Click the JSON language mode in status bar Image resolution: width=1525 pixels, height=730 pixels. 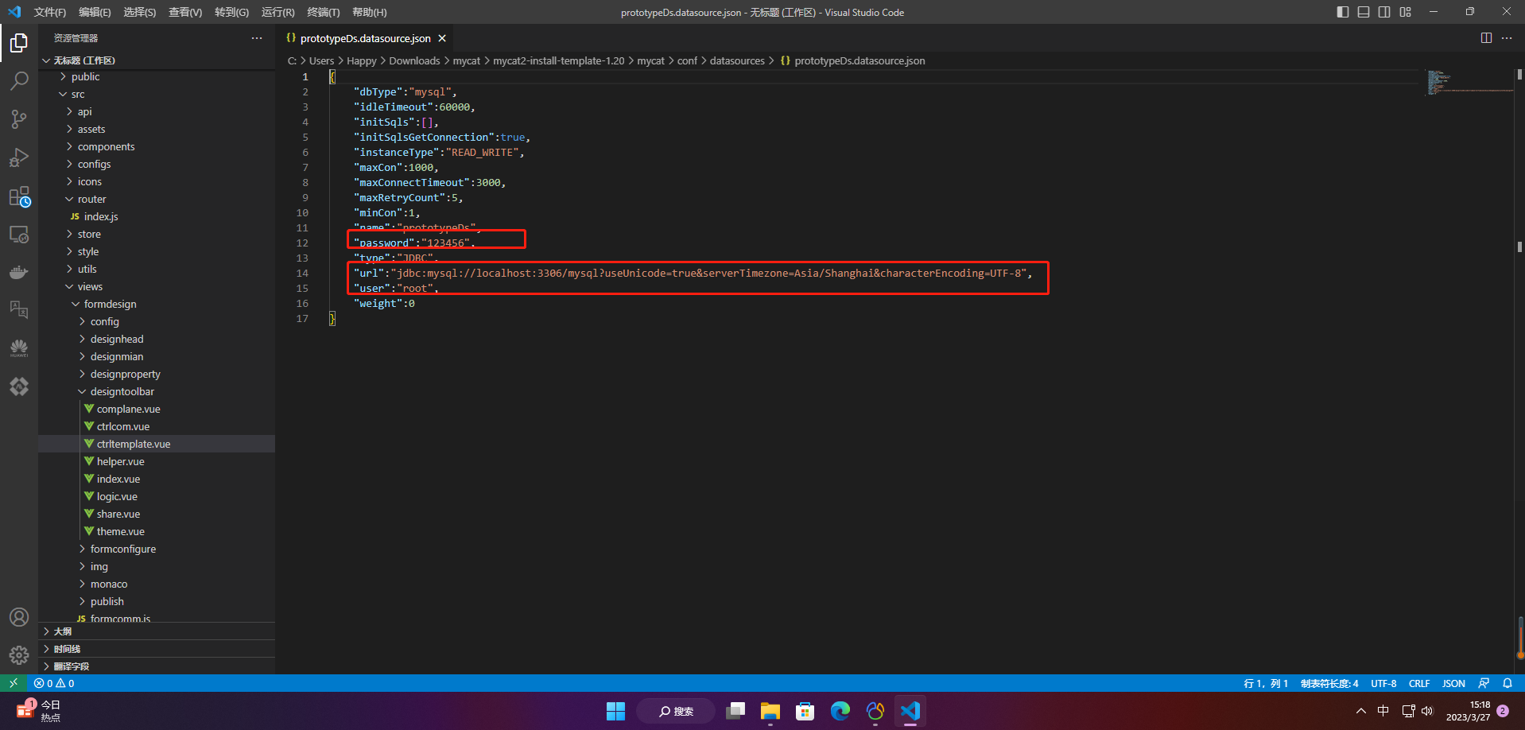coord(1453,683)
